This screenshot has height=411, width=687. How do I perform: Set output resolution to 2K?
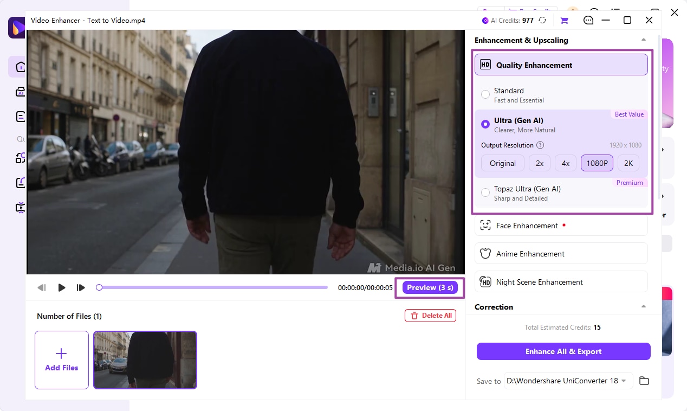(628, 163)
